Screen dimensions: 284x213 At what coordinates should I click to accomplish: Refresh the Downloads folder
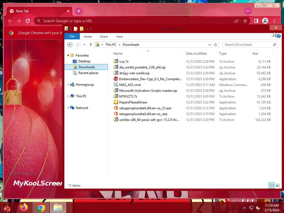click(215, 45)
